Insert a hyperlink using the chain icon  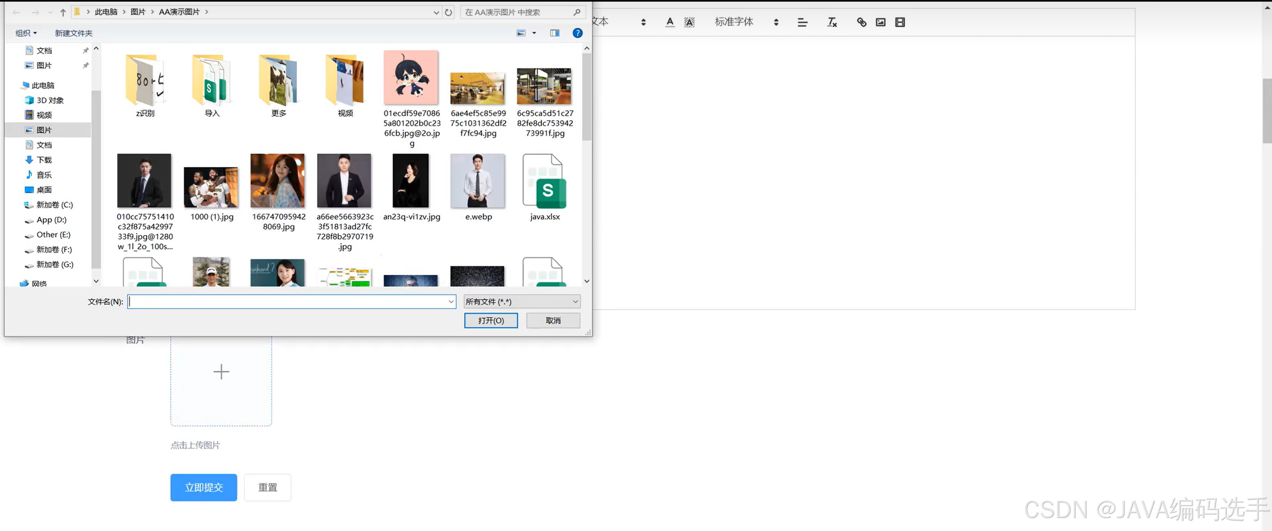pyautogui.click(x=861, y=22)
